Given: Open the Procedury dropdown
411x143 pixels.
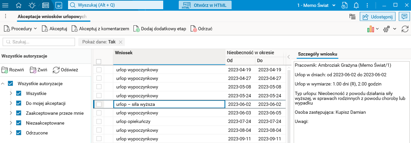Looking at the screenshot, I should [20, 29].
